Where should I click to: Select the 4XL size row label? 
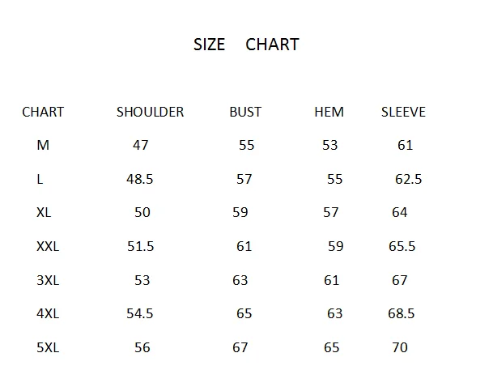coord(48,313)
